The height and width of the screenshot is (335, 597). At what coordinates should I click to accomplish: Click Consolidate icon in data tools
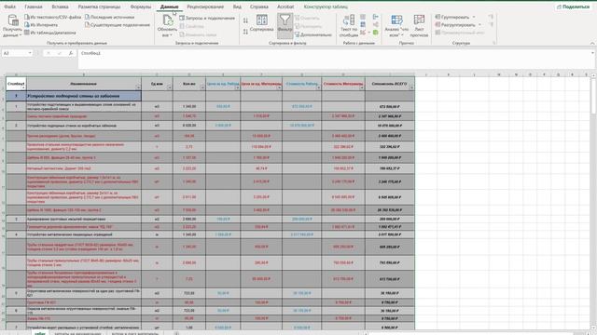376,17
